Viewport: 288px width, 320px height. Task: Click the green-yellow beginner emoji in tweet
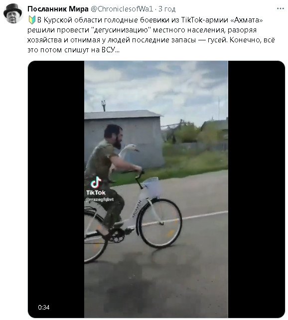32,20
